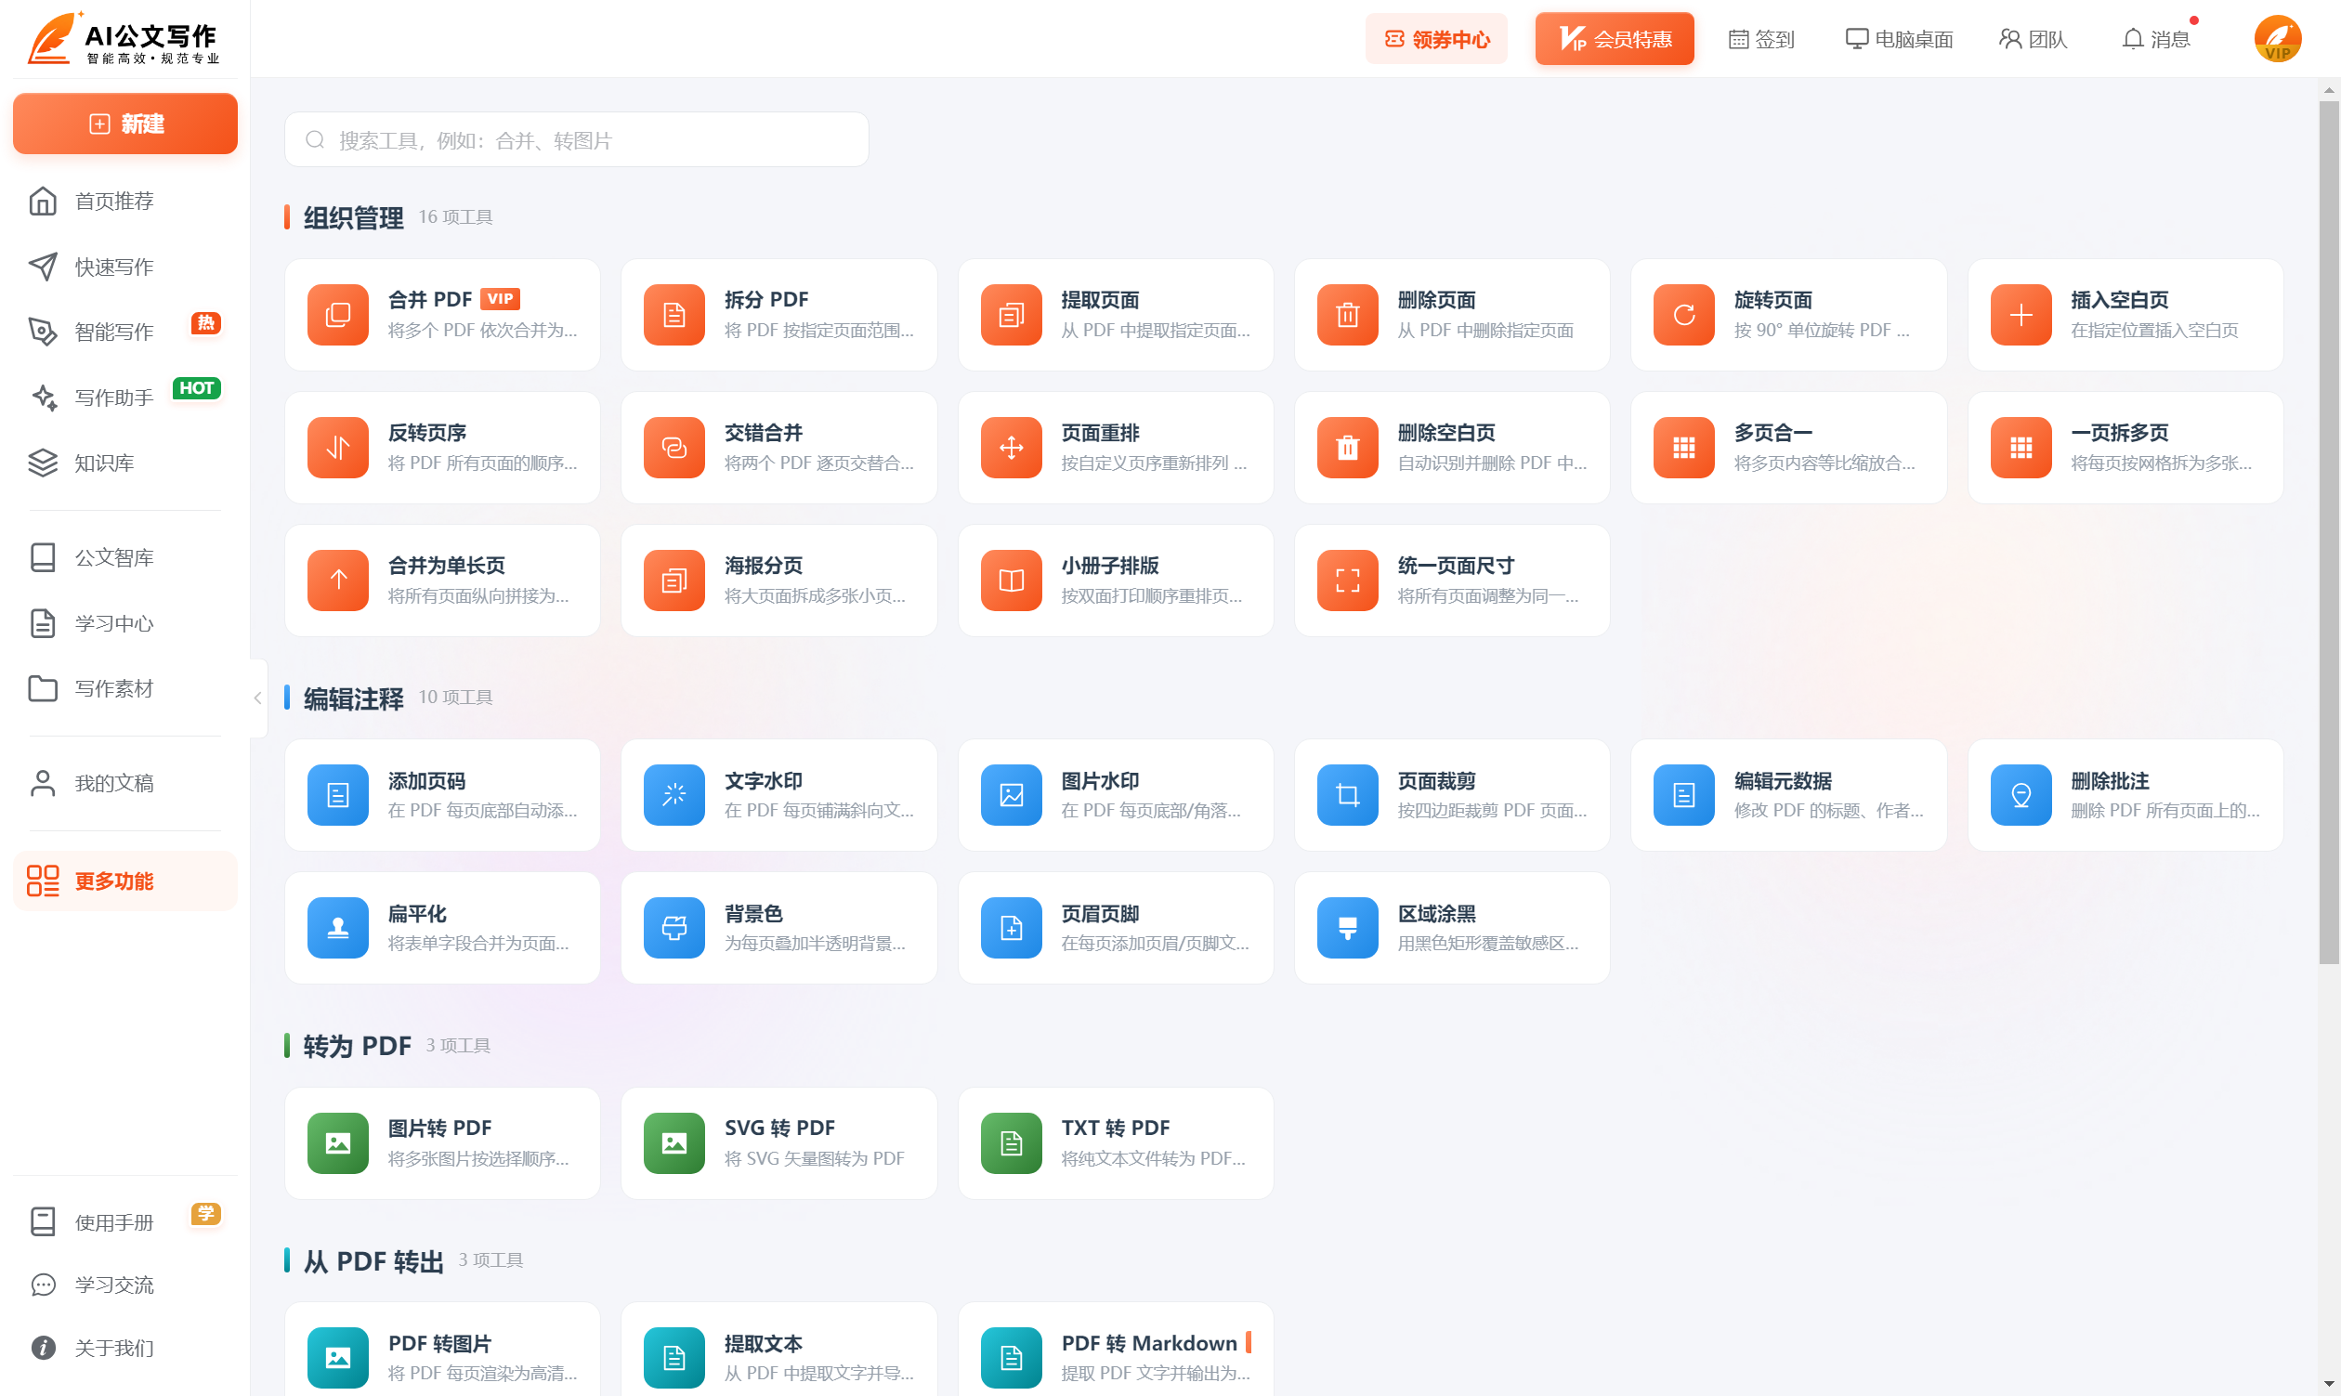Click the 新建 button
Image resolution: width=2341 pixels, height=1396 pixels.
pos(125,124)
